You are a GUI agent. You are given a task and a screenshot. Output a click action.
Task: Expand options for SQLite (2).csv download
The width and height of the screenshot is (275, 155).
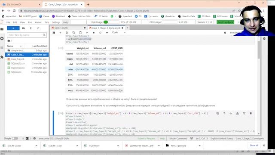point(36,146)
